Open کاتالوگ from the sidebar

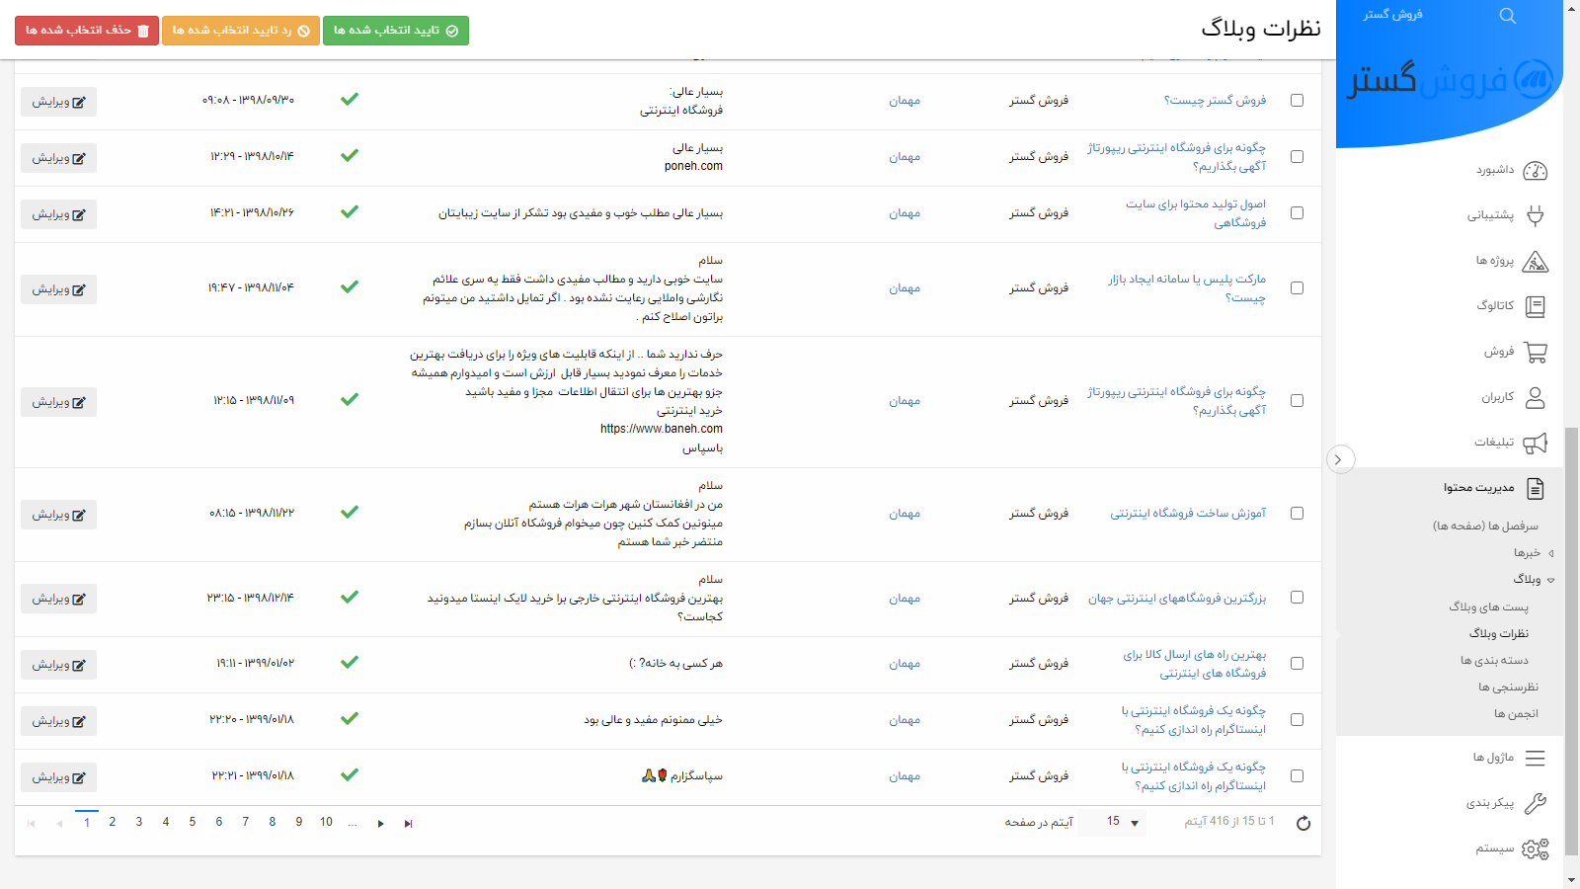[1535, 306]
